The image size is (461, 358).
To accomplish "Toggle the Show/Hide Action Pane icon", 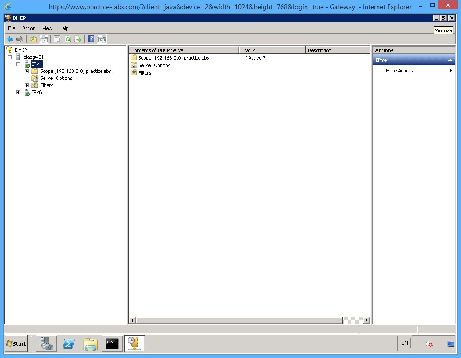I will [102, 39].
